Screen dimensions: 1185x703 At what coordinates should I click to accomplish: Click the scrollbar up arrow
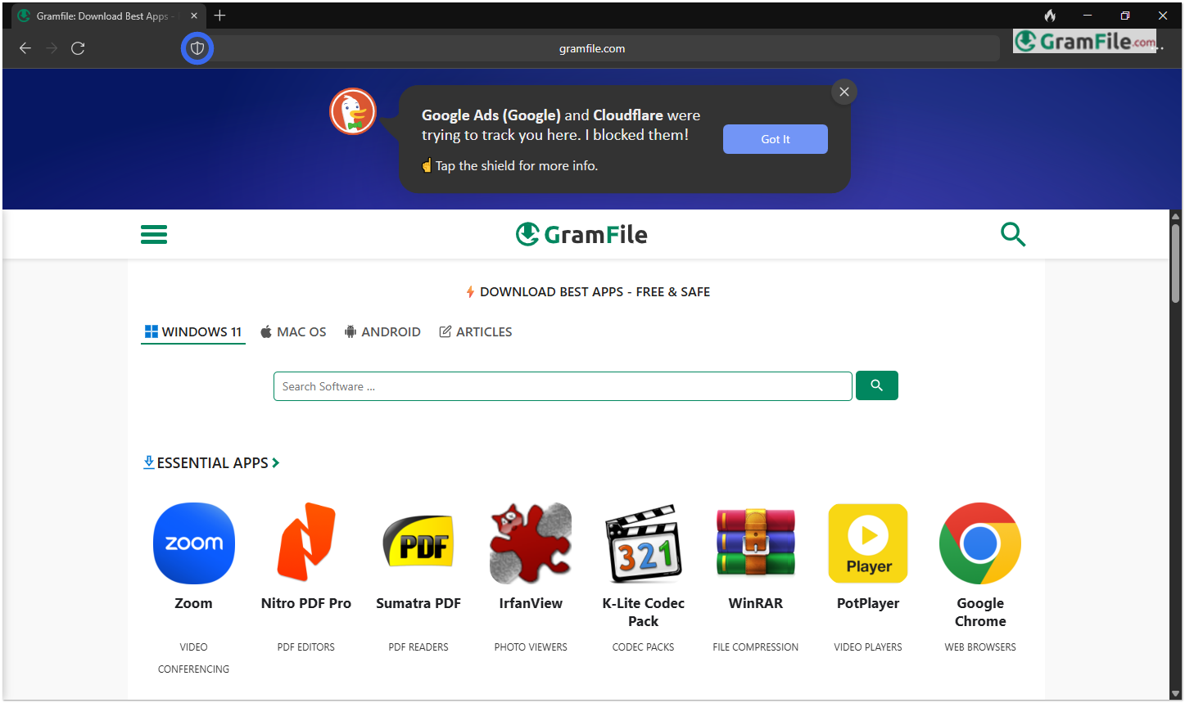pos(1175,216)
